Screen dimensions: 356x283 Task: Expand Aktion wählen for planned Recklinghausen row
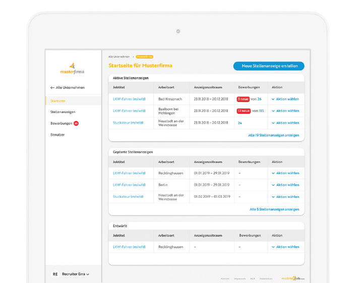(285, 173)
